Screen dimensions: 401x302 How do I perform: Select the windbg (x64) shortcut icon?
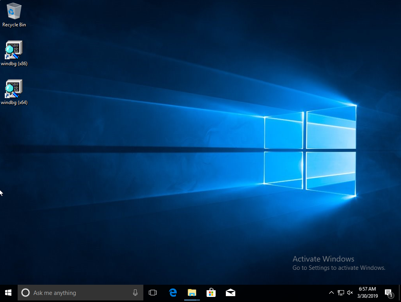(x=14, y=89)
